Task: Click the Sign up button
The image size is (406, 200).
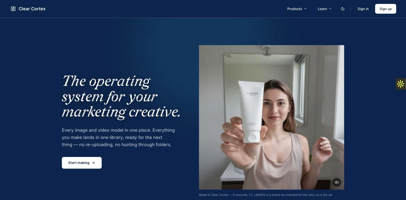Action: (x=386, y=9)
